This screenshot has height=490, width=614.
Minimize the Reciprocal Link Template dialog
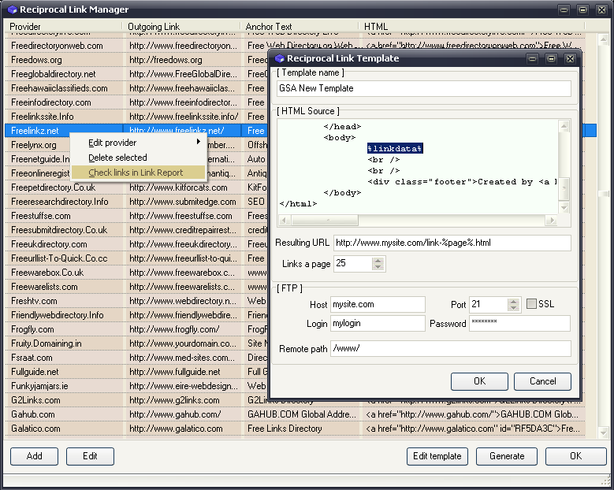(531, 58)
